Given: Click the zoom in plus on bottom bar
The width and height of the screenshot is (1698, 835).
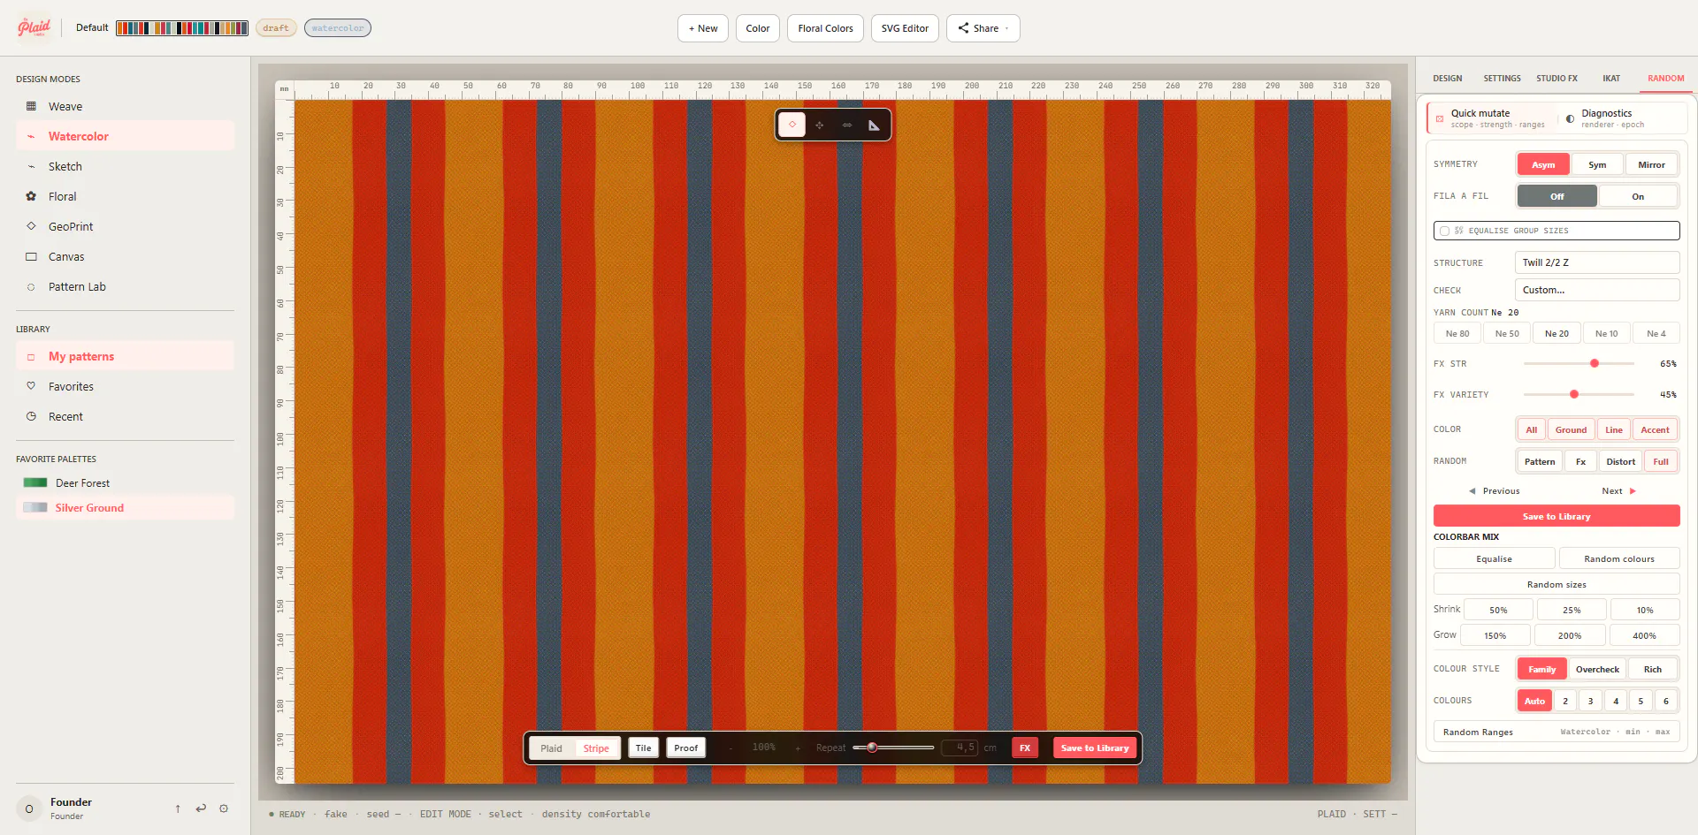Looking at the screenshot, I should pyautogui.click(x=798, y=748).
